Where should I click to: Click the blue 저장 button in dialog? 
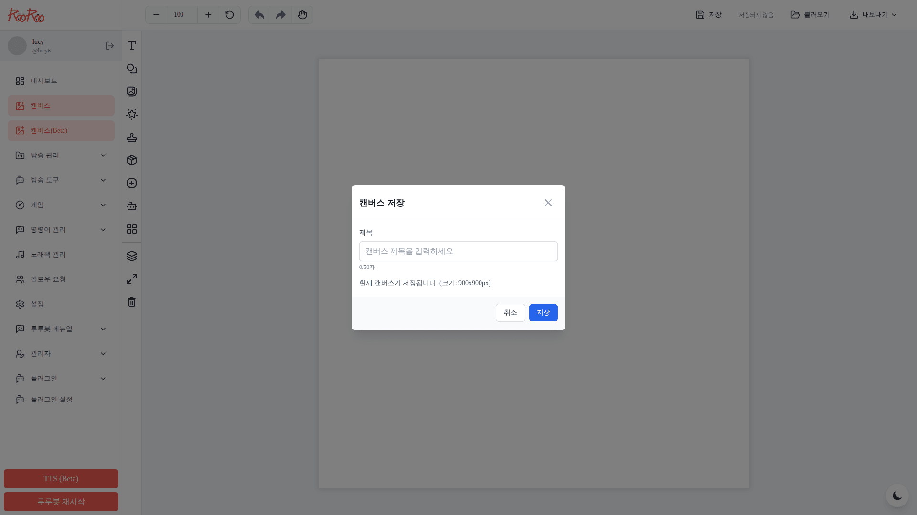point(543,313)
